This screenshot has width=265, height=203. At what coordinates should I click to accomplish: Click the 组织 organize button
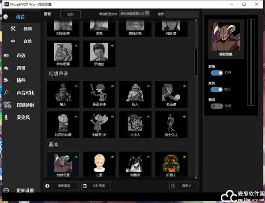point(71,14)
